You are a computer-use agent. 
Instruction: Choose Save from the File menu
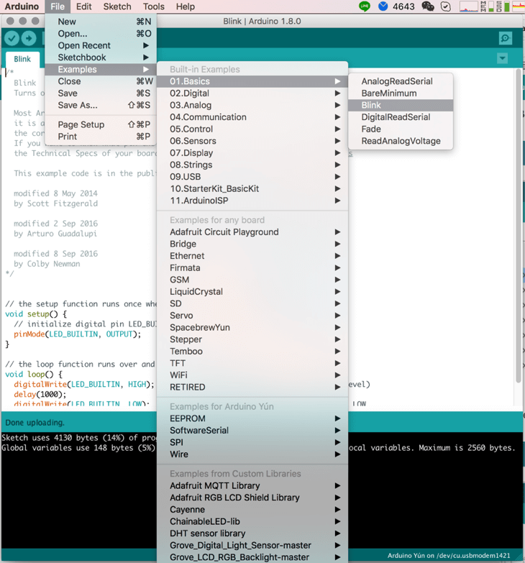coord(101,93)
